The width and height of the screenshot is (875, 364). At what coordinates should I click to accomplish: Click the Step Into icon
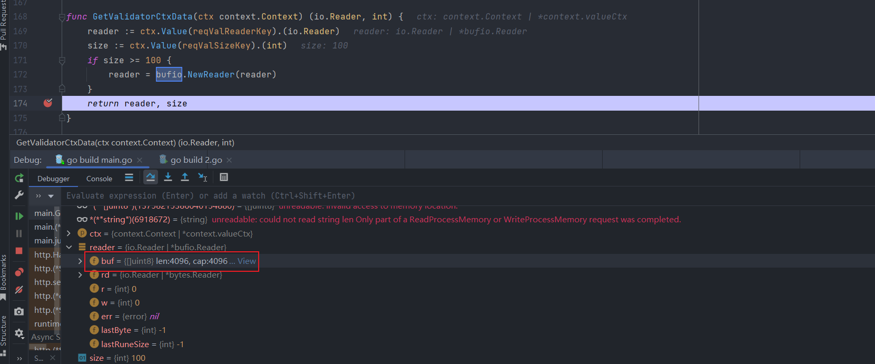[168, 178]
